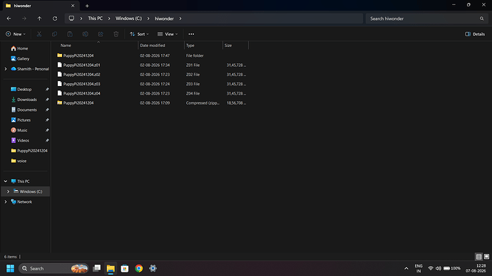Select the PuppyPi20241204.z03 file
This screenshot has height=276, width=492.
pyautogui.click(x=152, y=84)
